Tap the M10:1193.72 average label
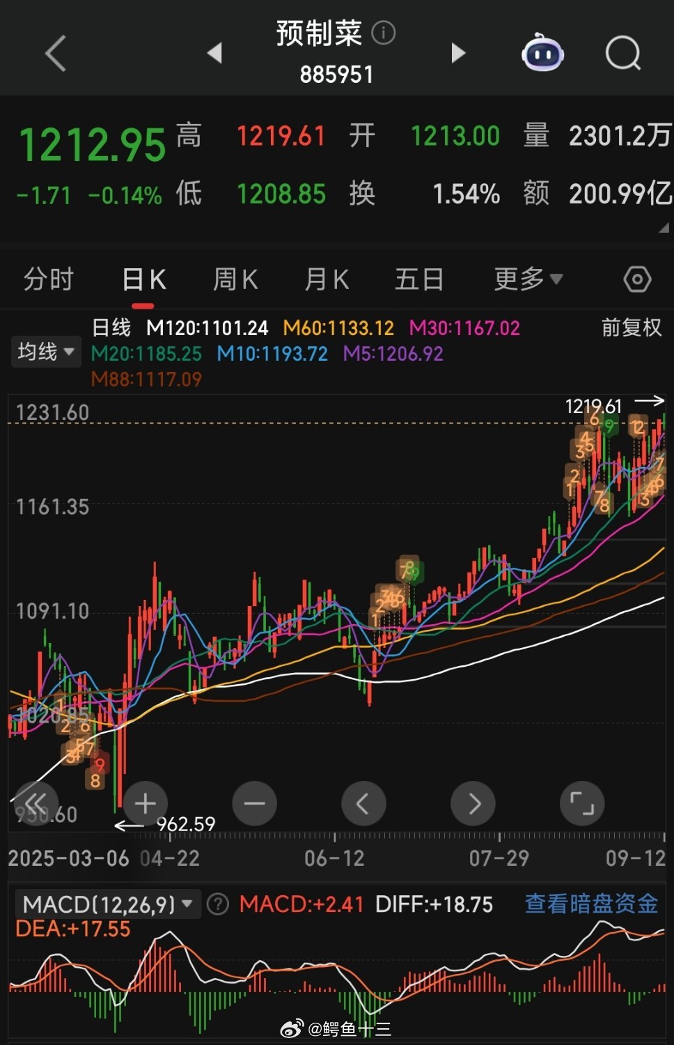Screen dimensions: 674x1045 pyautogui.click(x=272, y=353)
